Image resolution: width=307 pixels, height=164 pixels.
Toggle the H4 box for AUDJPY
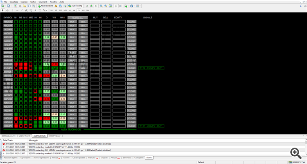(x=40, y=29)
